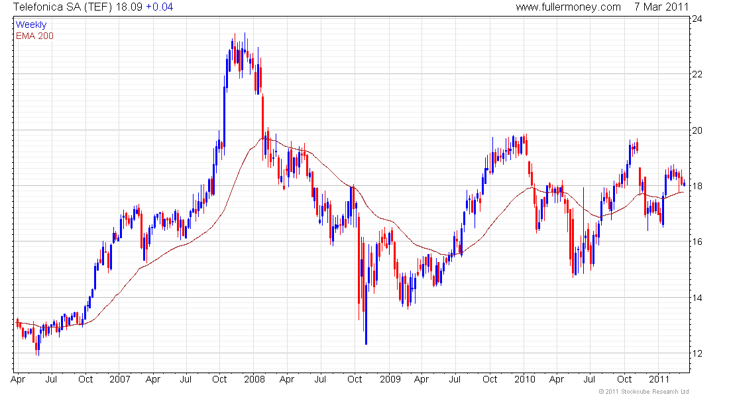Click the 12 price level on axis
Viewport: 729px width, 397px height.
[x=697, y=353]
